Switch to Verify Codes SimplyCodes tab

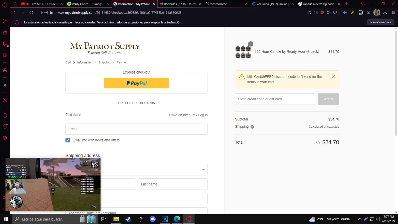(88, 4)
